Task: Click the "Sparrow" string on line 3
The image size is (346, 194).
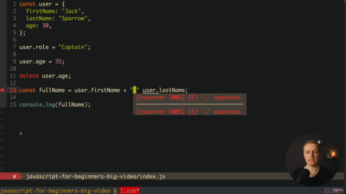Action: [73, 18]
